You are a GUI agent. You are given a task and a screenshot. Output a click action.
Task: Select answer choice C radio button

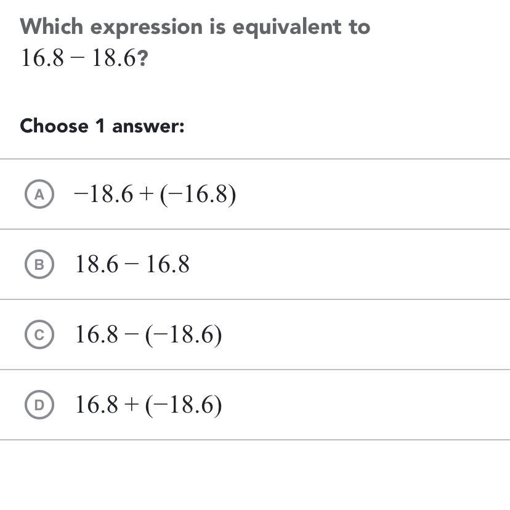click(39, 335)
